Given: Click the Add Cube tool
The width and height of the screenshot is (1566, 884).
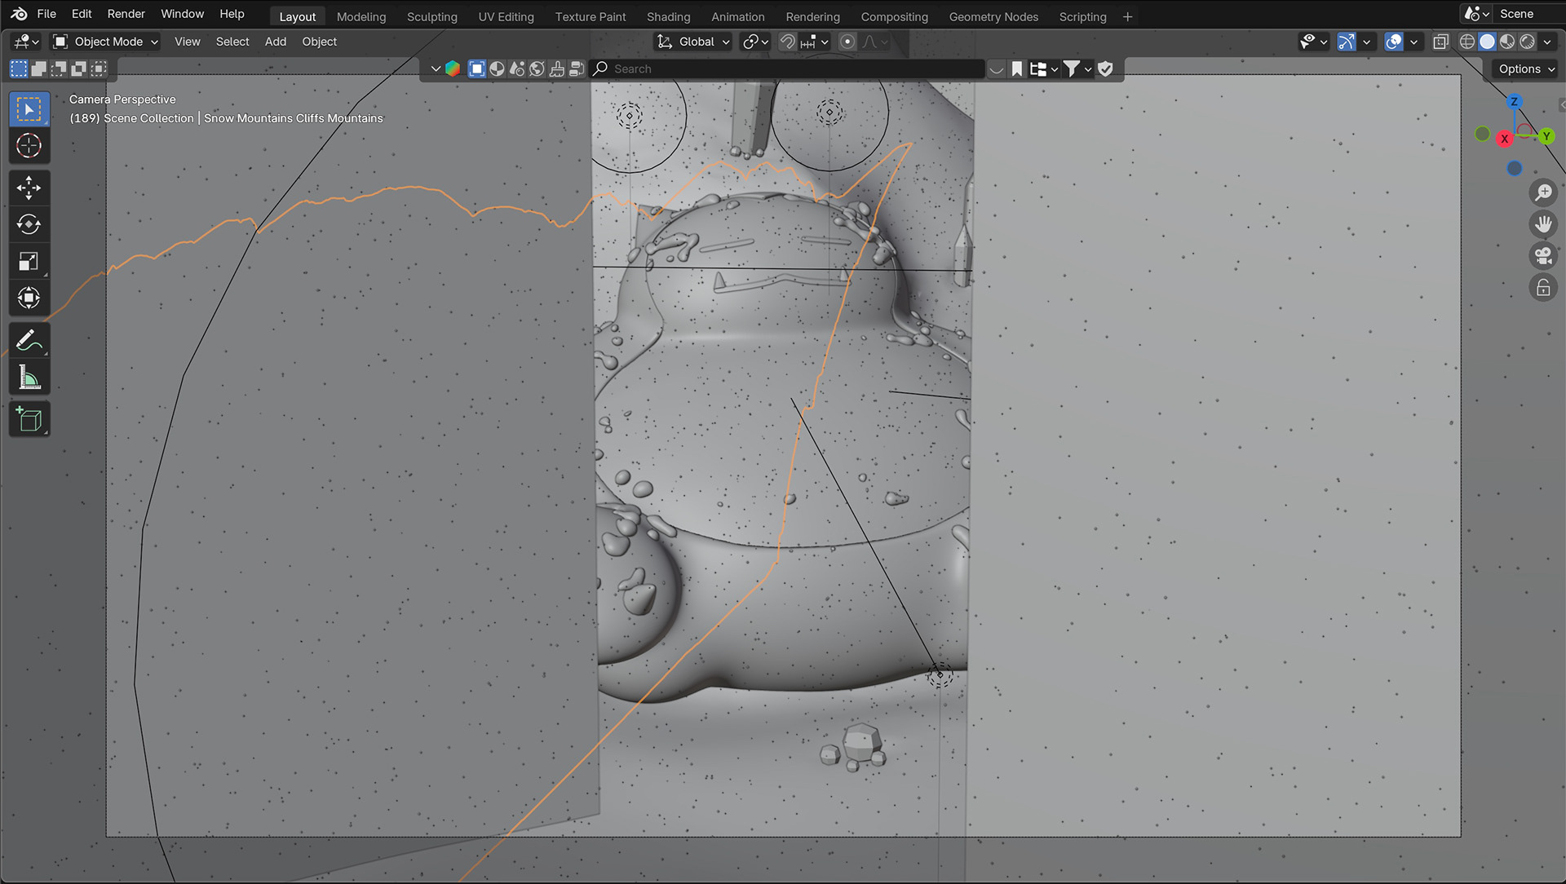Looking at the screenshot, I should point(29,419).
